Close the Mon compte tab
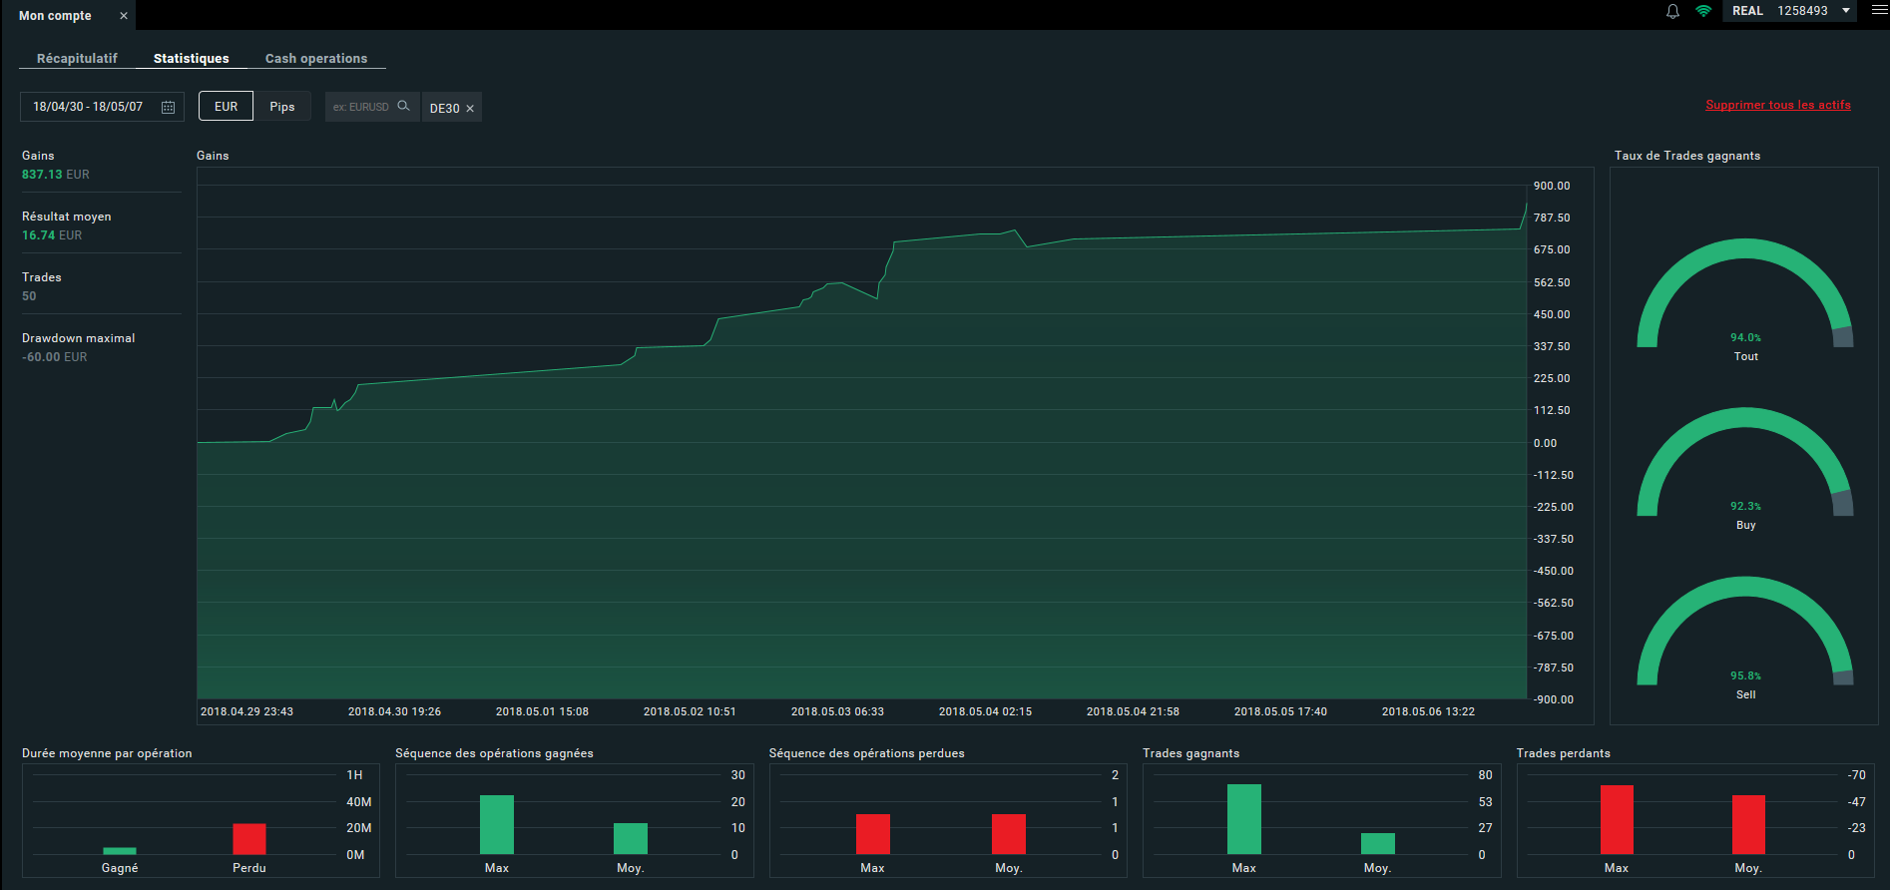1890x890 pixels. click(124, 16)
